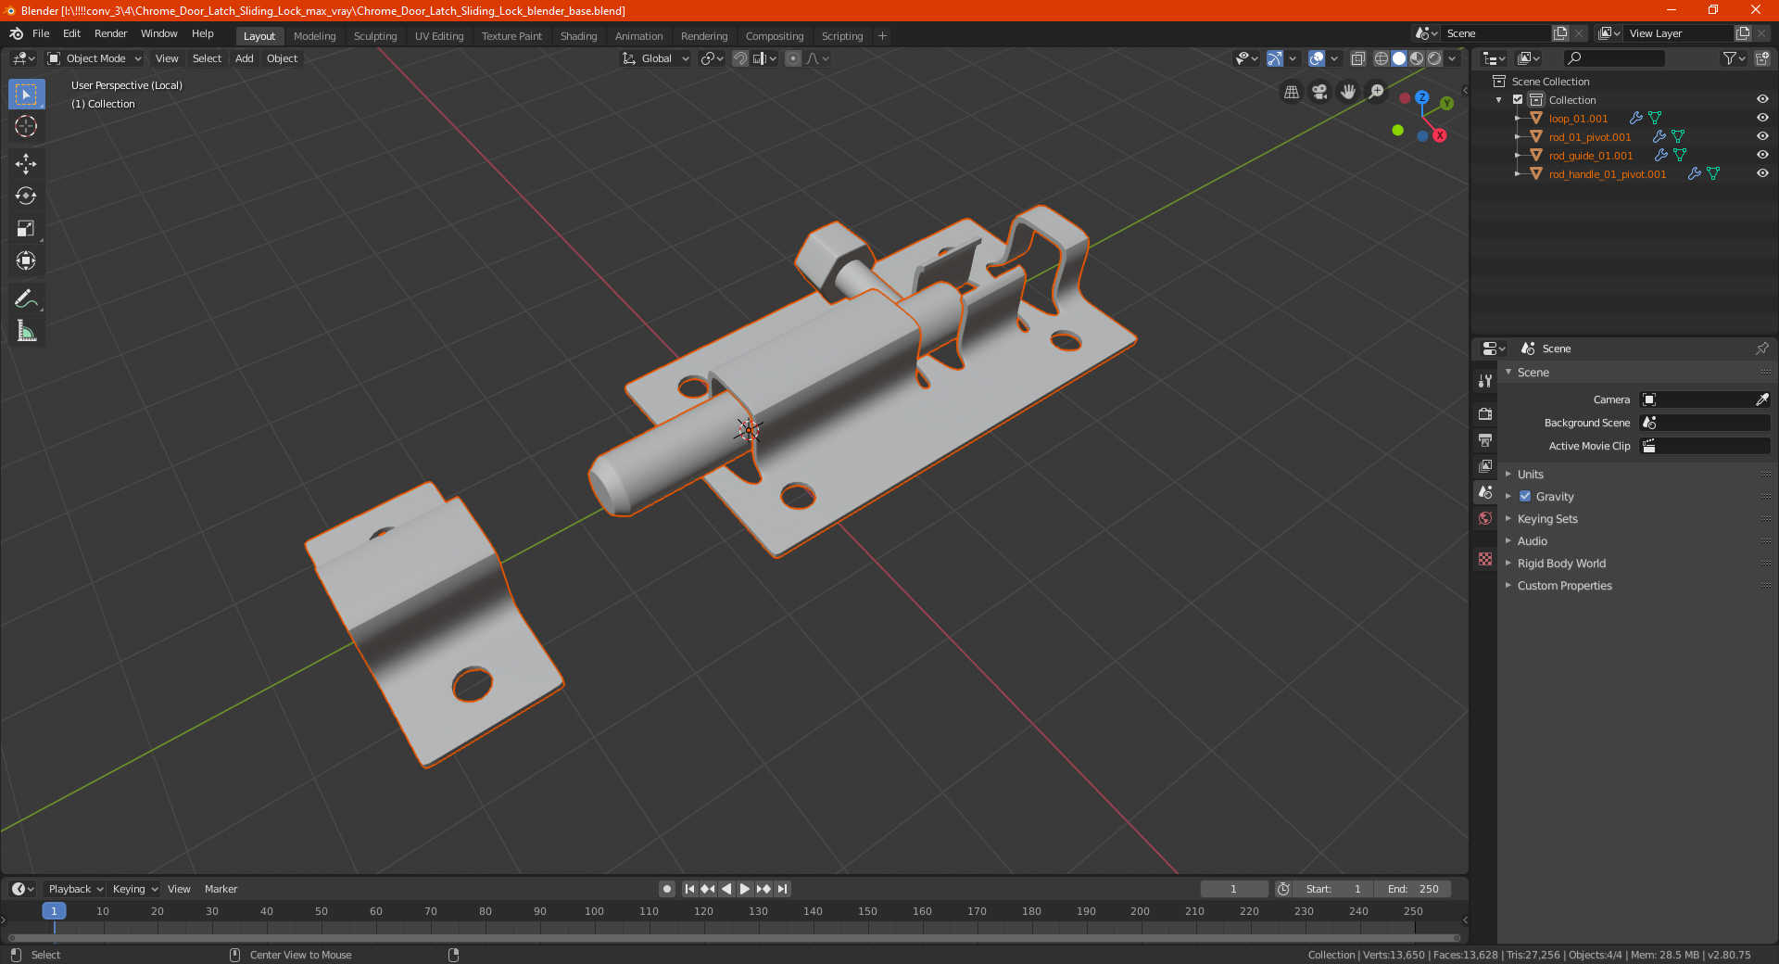Open the Object Mode dropdown
This screenshot has width=1779, height=964.
(x=95, y=58)
